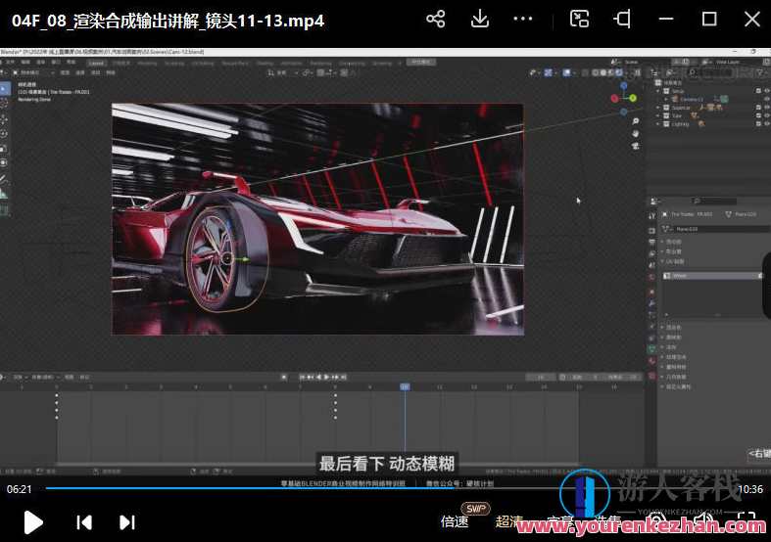Expand the Camera object in outliner
The height and width of the screenshot is (542, 771).
click(667, 99)
